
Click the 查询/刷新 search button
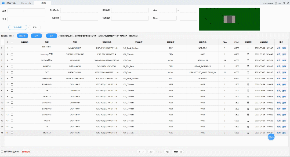[17, 27]
